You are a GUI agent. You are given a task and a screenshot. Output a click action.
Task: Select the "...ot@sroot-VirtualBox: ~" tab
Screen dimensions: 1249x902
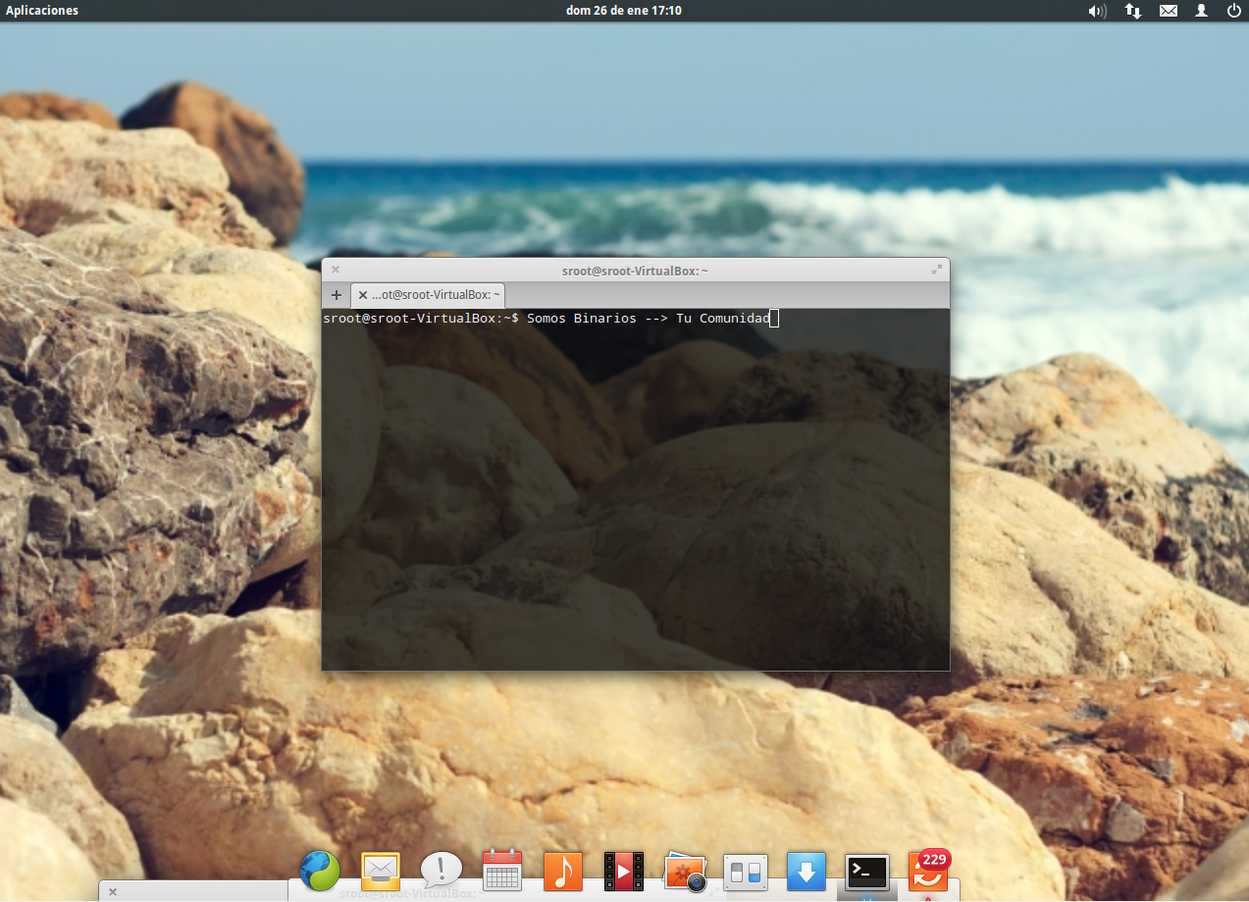coord(428,295)
